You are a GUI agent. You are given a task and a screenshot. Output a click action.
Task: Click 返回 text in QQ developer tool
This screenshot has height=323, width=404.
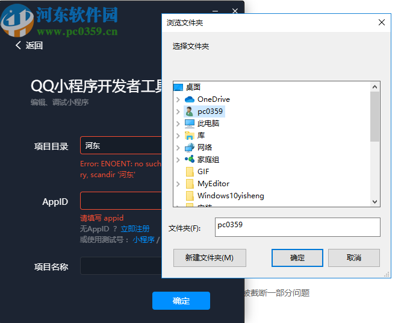pos(34,45)
